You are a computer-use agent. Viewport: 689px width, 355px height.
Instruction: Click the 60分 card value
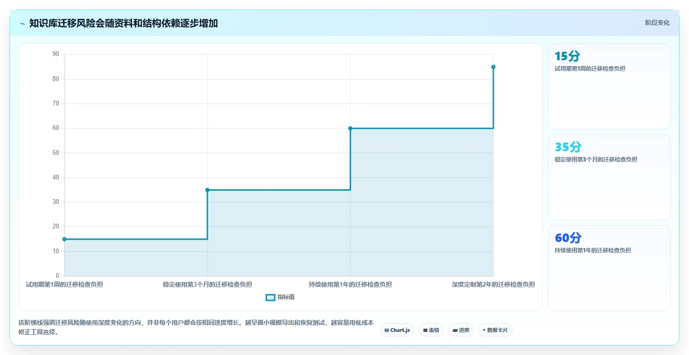point(568,238)
